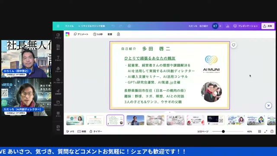Click the zoom slider handle
Viewport: 277px width, 156px height.
(x=223, y=131)
